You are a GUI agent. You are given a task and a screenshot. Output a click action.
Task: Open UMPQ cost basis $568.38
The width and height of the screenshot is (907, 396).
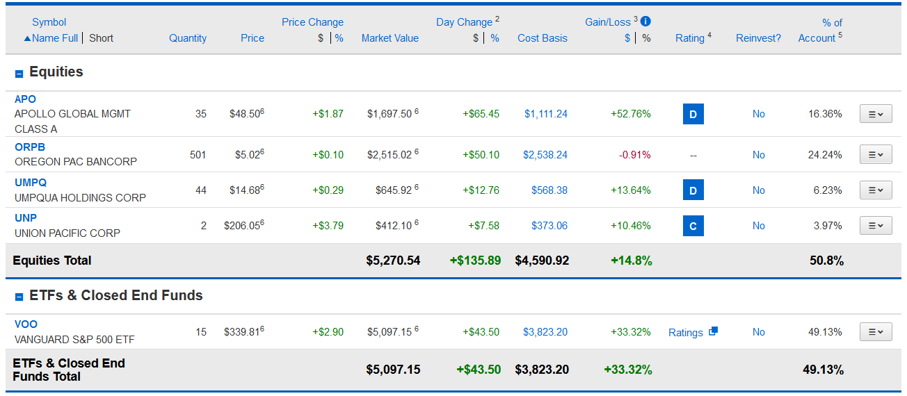pyautogui.click(x=549, y=190)
